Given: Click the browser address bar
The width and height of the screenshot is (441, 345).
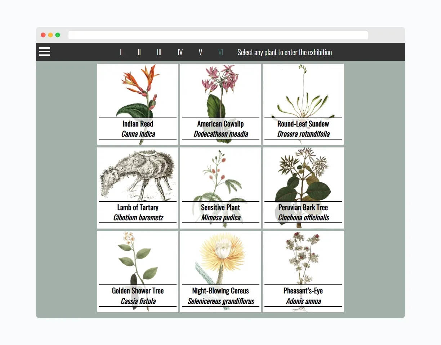Looking at the screenshot, I should tap(218, 35).
